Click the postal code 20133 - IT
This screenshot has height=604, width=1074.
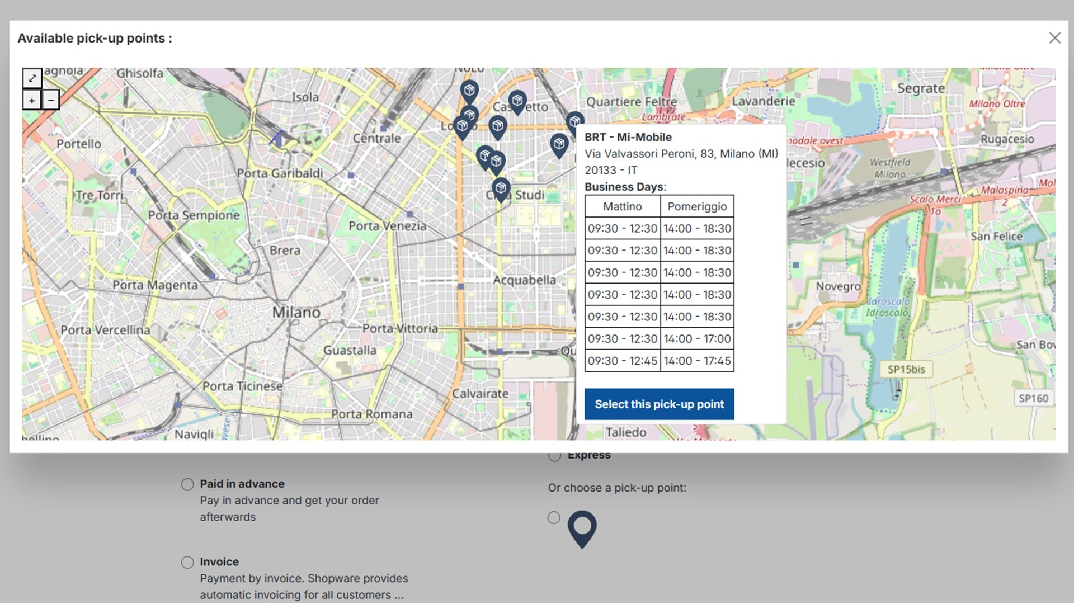click(x=611, y=170)
